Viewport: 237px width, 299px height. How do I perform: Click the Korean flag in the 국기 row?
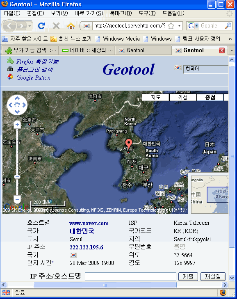[x=73, y=255]
